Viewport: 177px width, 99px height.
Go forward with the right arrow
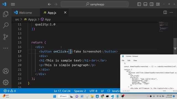(x=56, y=4)
